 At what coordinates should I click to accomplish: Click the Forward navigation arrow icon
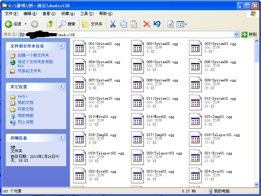point(34,24)
